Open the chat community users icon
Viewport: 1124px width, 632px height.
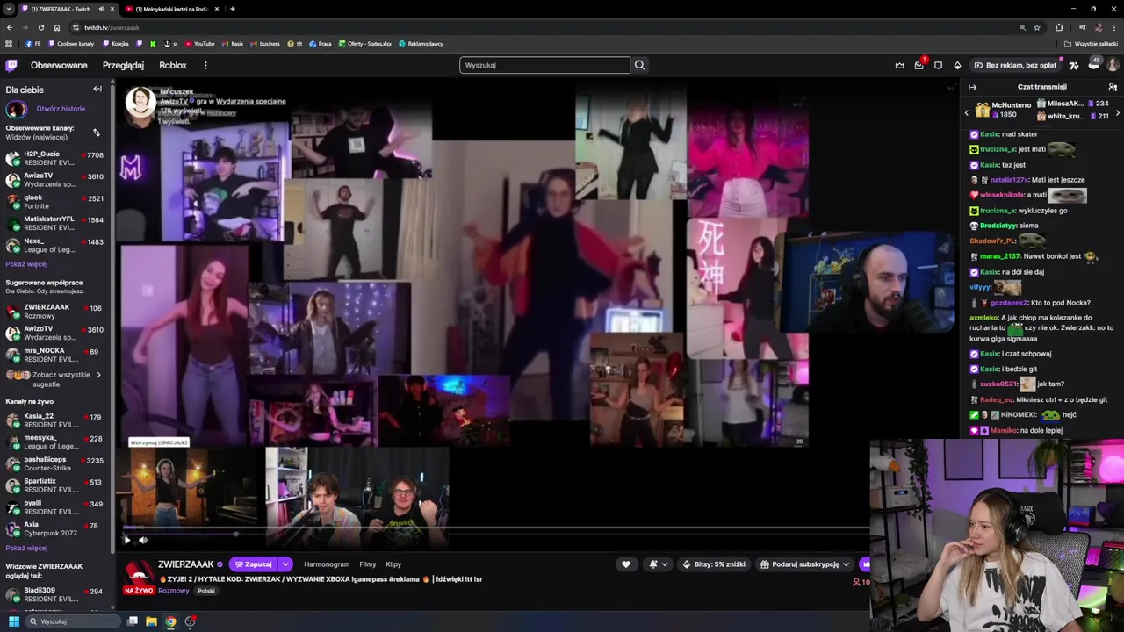click(1113, 87)
